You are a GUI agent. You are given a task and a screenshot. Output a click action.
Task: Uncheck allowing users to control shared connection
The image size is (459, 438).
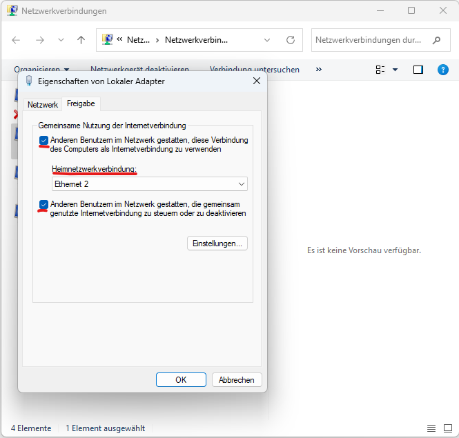(x=44, y=205)
